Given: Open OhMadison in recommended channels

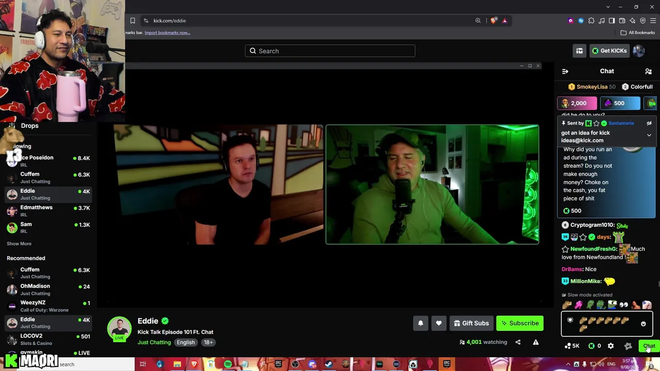Looking at the screenshot, I should [48, 290].
